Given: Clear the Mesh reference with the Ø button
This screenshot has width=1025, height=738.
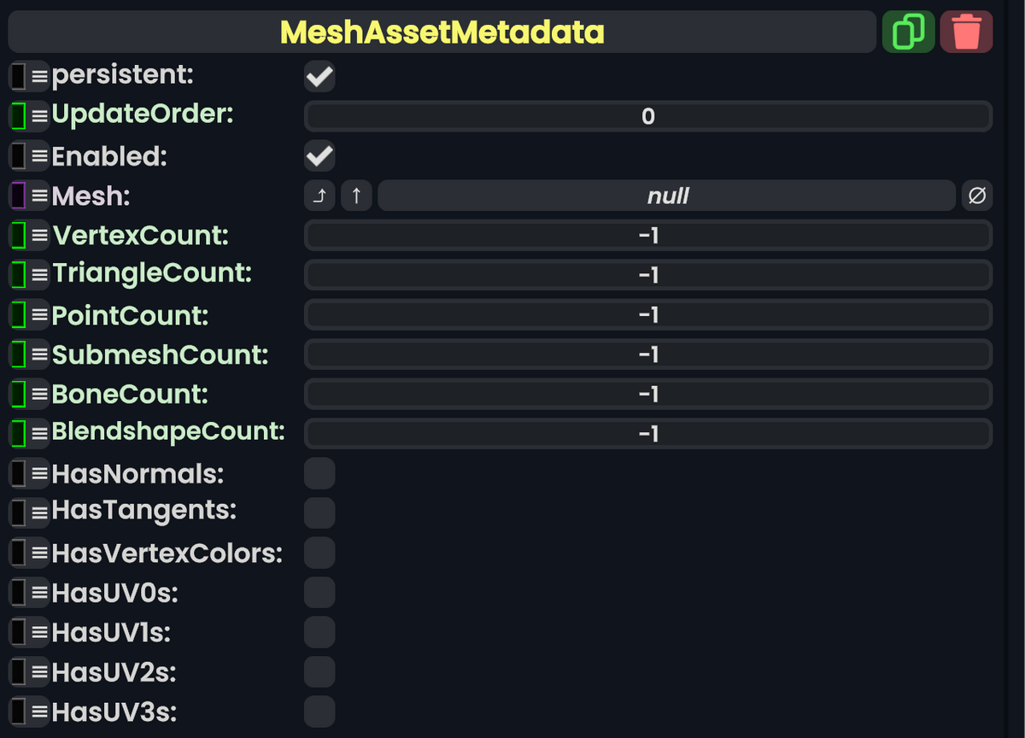Looking at the screenshot, I should tap(976, 196).
